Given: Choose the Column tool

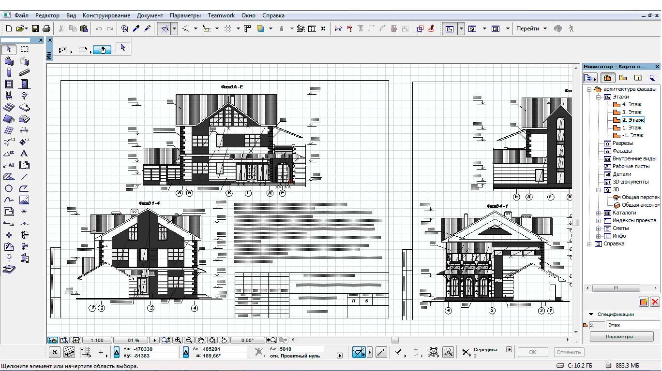Looking at the screenshot, I should click(x=9, y=73).
